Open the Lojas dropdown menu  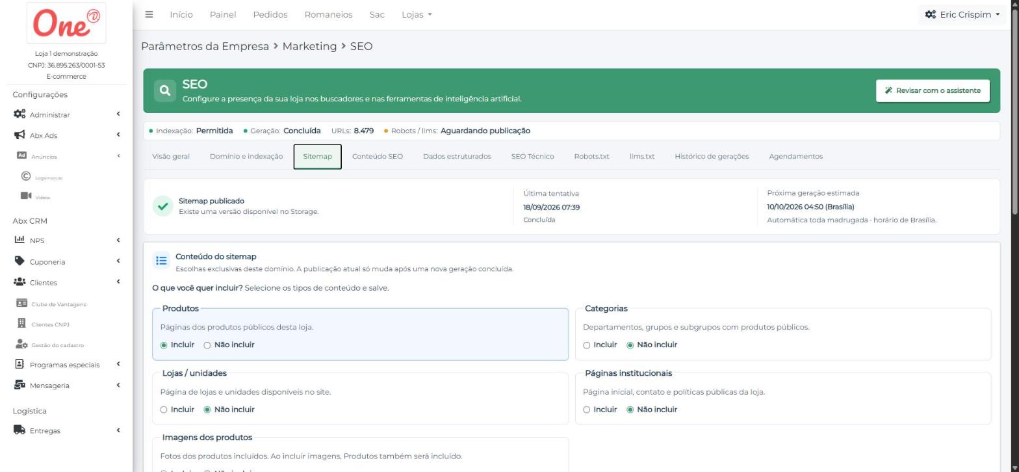417,14
